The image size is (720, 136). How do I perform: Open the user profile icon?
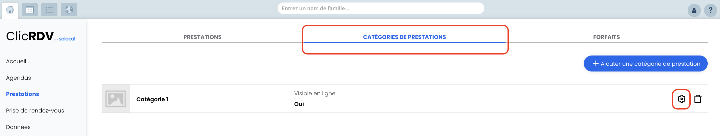[x=694, y=10]
